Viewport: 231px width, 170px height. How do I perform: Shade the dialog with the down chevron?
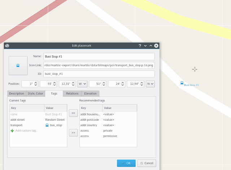point(145,46)
